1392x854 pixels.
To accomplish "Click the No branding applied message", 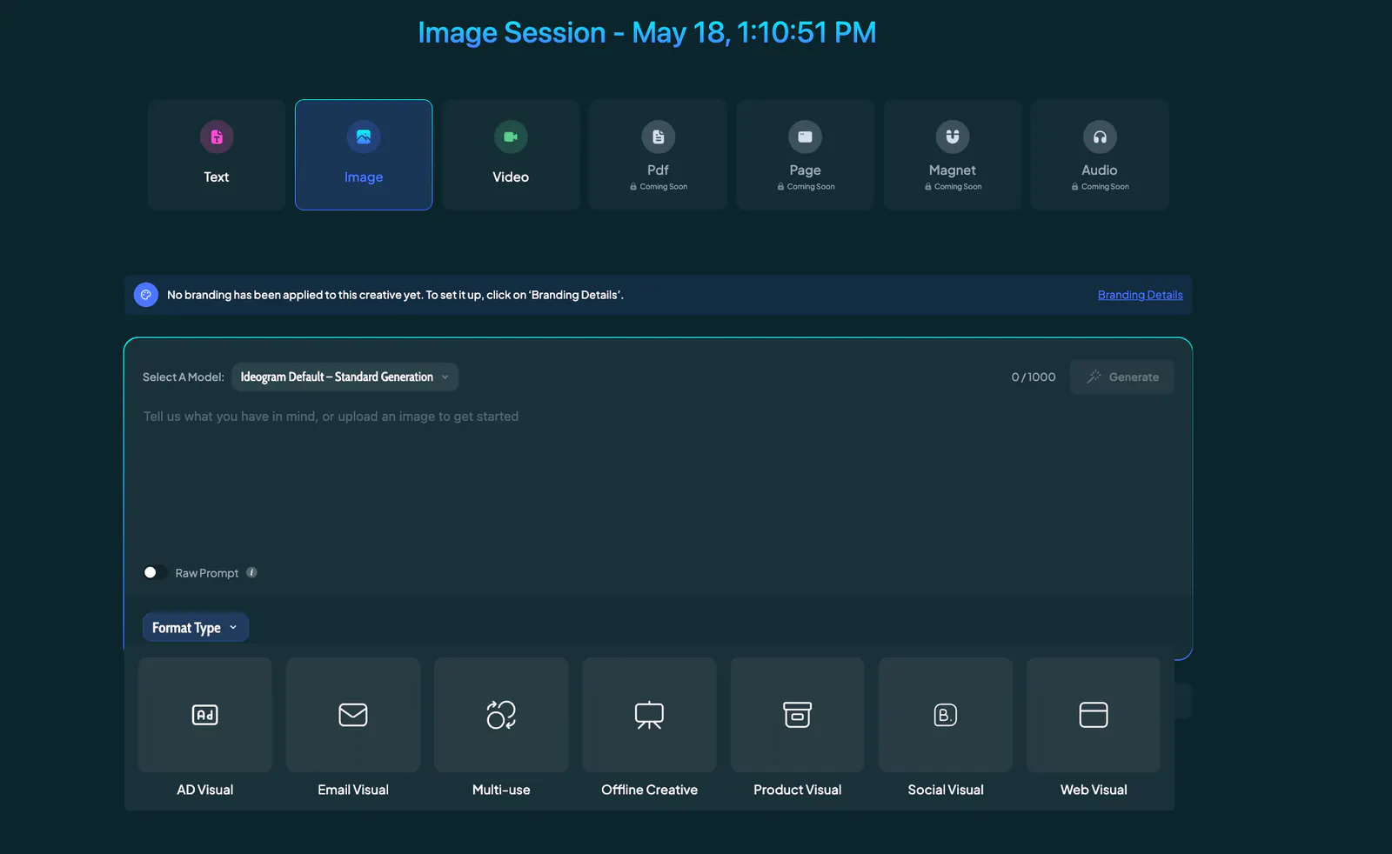I will 395,295.
